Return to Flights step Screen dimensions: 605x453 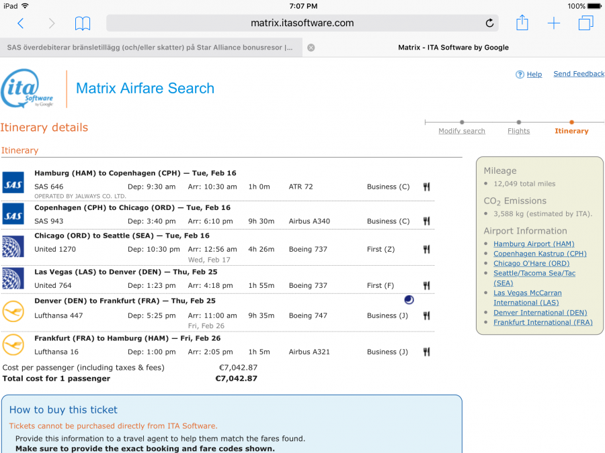(518, 131)
